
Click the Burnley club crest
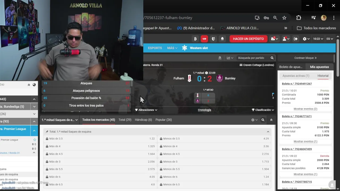coord(219,78)
